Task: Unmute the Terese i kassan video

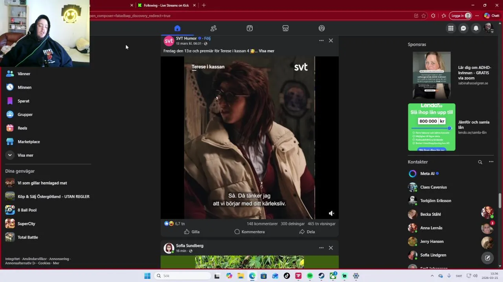Action: pyautogui.click(x=331, y=213)
